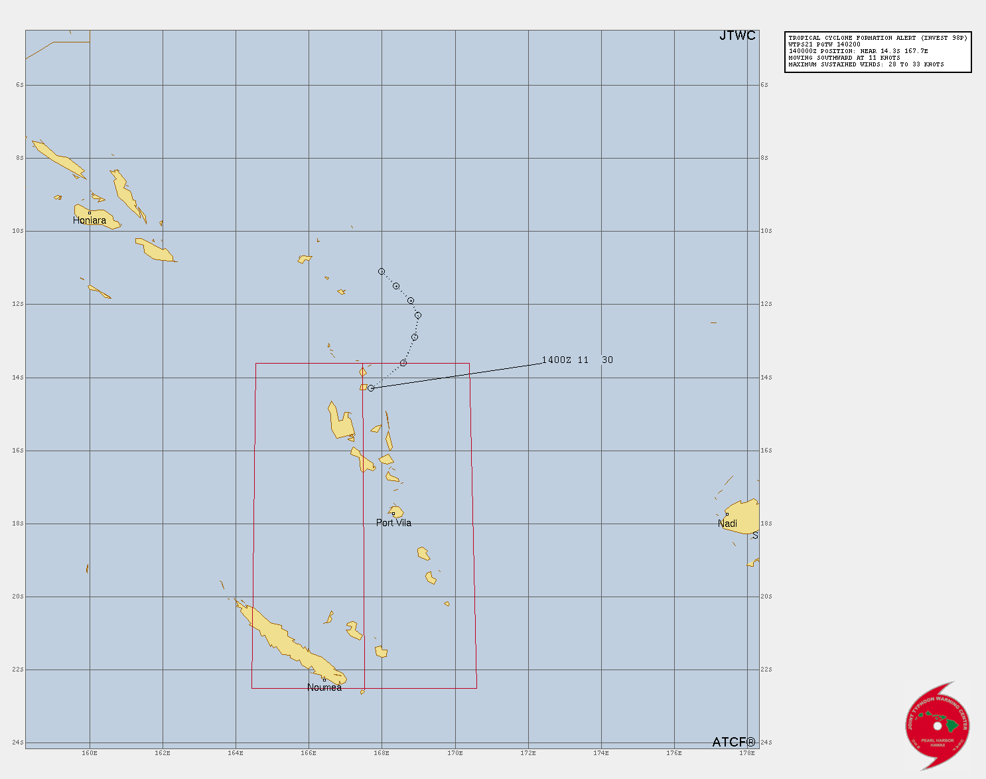Click the 172E longitude axis label

528,753
